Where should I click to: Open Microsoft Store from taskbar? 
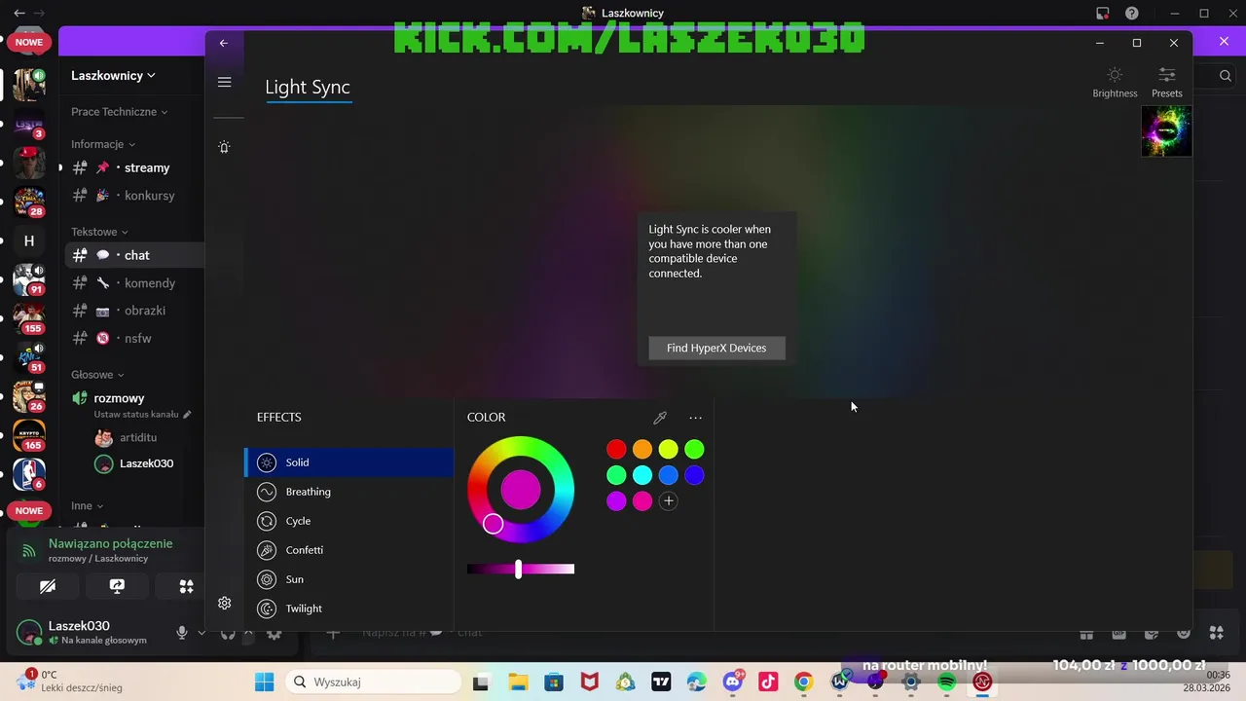coord(553,682)
